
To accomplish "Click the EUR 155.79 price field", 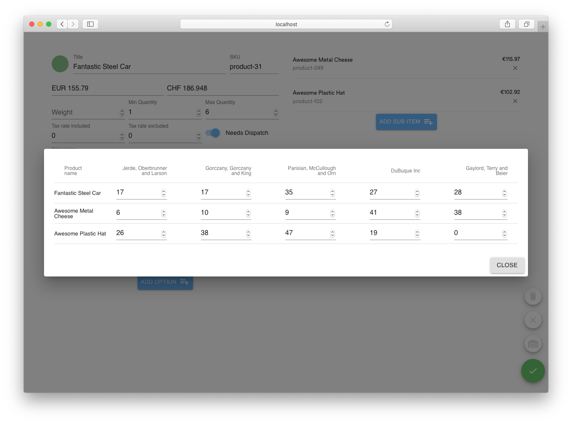I will pos(108,88).
